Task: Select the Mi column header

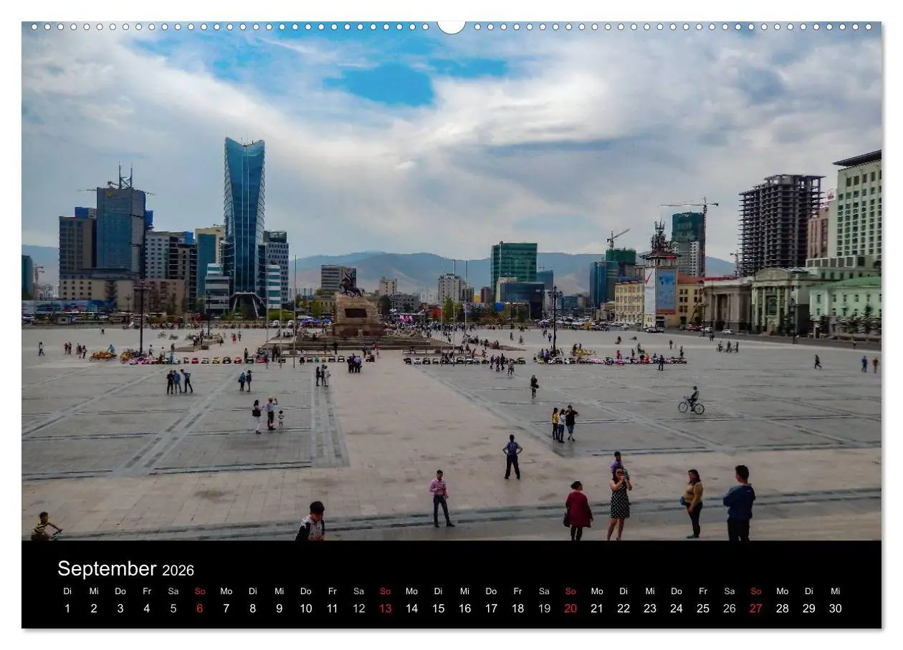Action: click(95, 591)
